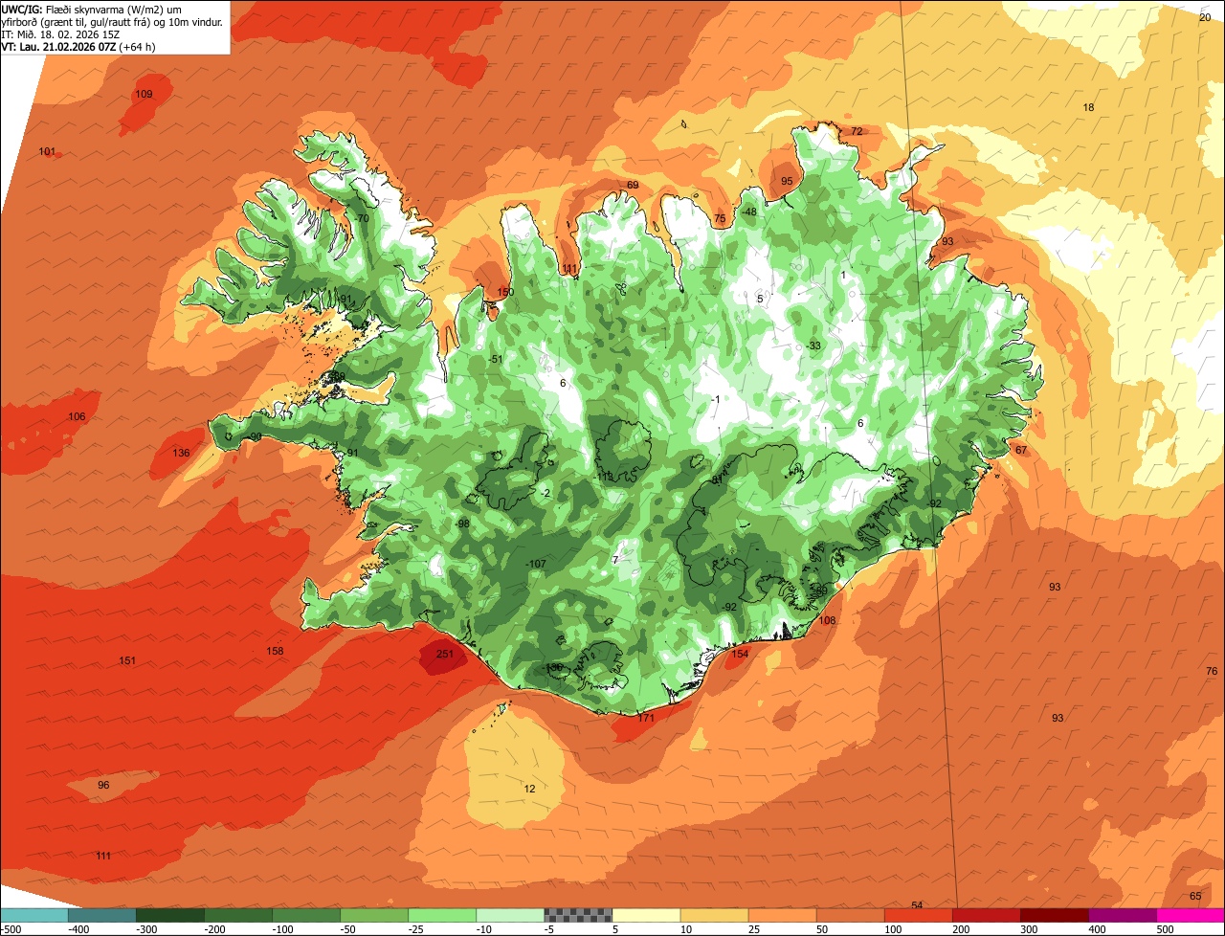Click the map value 69
This screenshot has height=936, width=1225.
coord(633,185)
